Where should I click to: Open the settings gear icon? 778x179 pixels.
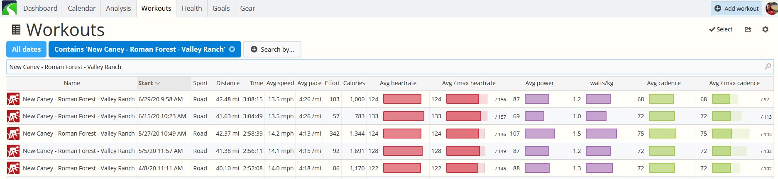click(x=765, y=29)
